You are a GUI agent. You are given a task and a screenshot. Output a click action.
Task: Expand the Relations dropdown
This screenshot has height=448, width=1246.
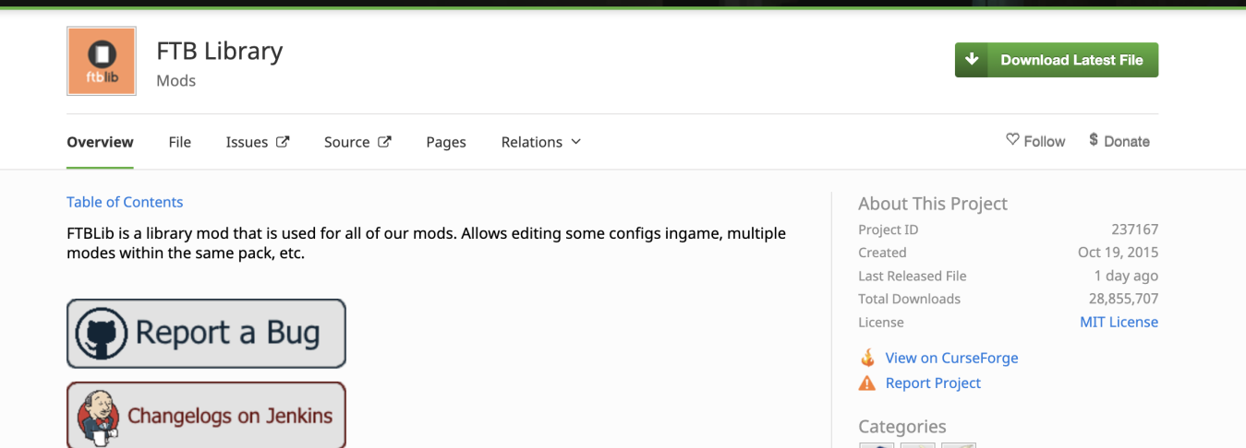pos(541,142)
